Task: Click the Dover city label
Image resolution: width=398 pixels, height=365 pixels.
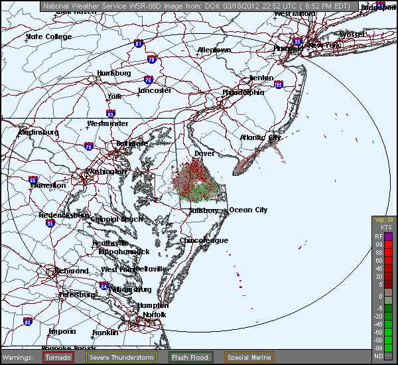Action: (204, 154)
